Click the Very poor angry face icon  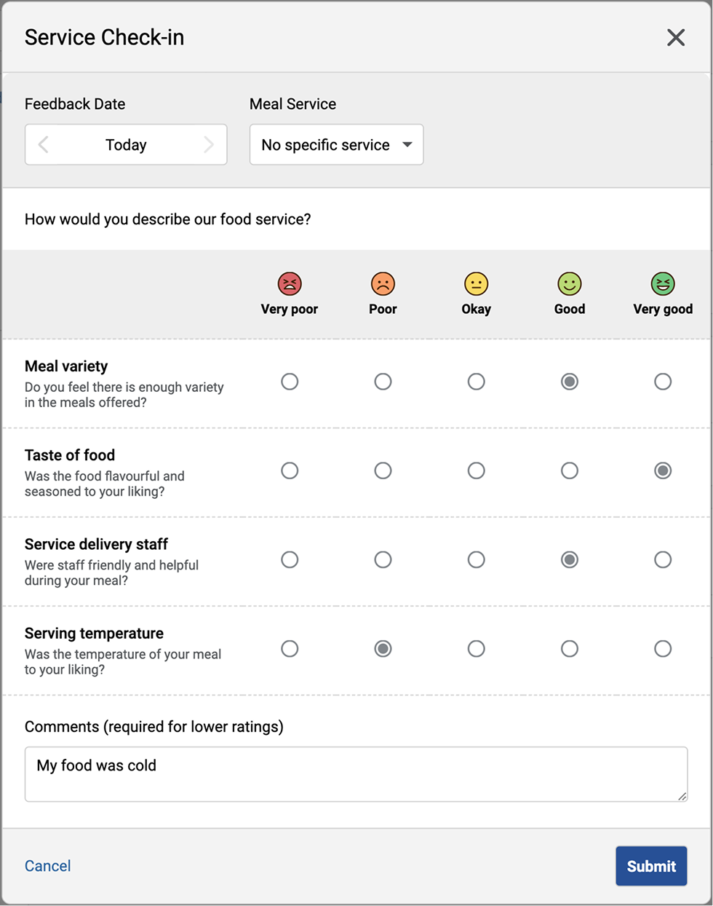pos(290,283)
